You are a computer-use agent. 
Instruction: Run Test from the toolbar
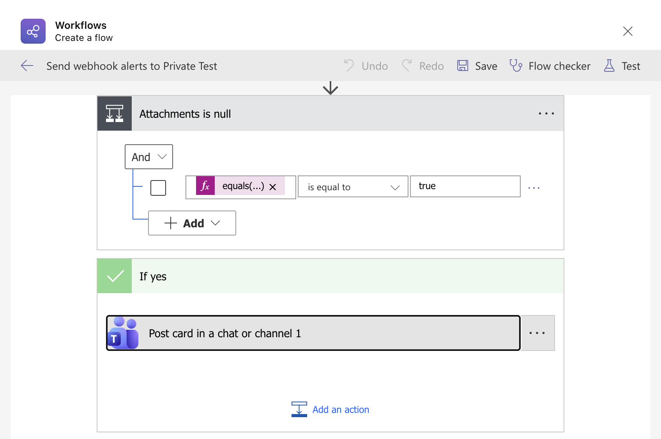622,66
